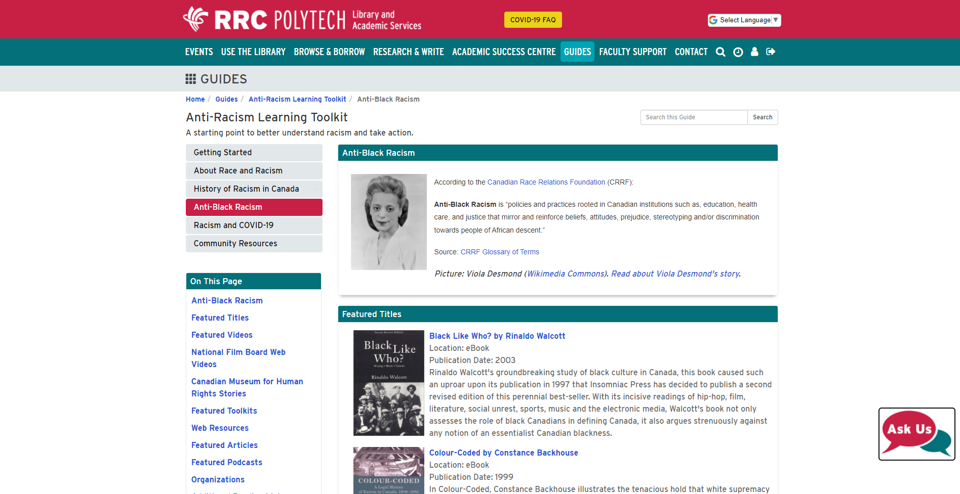
Task: Open the Events menu
Action: click(199, 52)
